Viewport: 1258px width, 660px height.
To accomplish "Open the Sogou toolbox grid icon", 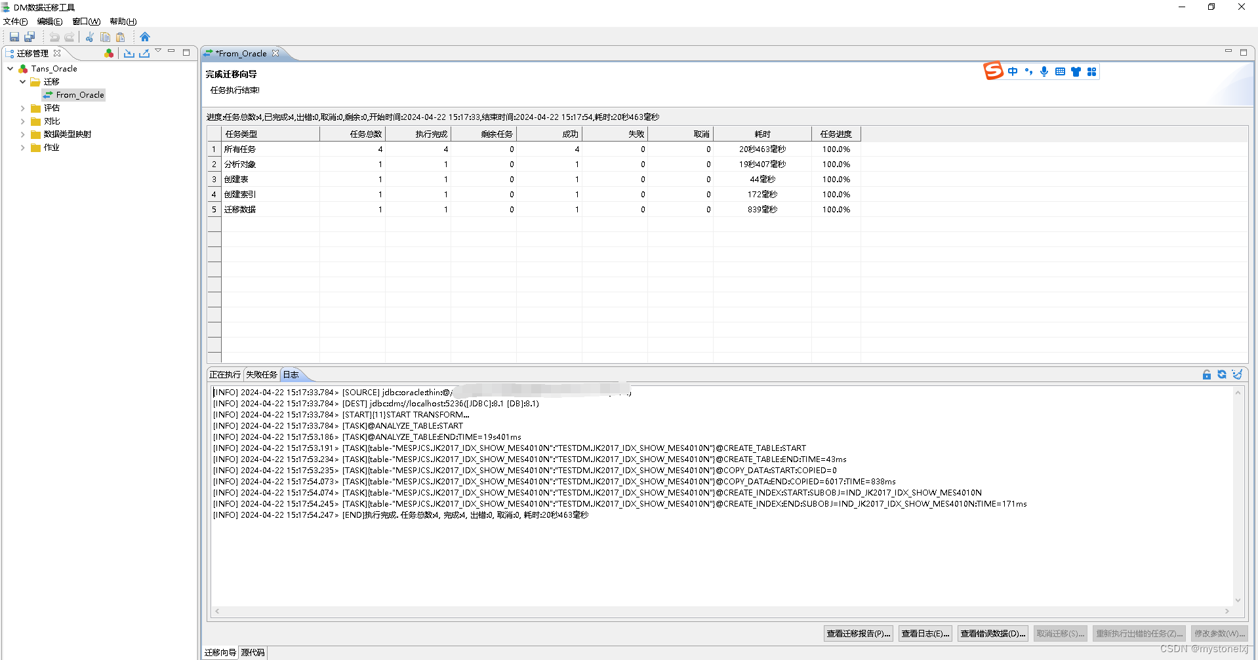I will coord(1091,71).
